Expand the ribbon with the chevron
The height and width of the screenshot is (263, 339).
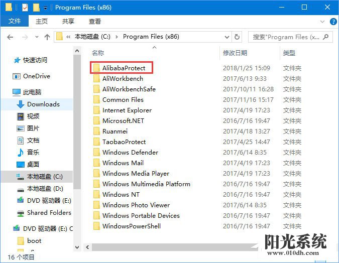point(322,22)
